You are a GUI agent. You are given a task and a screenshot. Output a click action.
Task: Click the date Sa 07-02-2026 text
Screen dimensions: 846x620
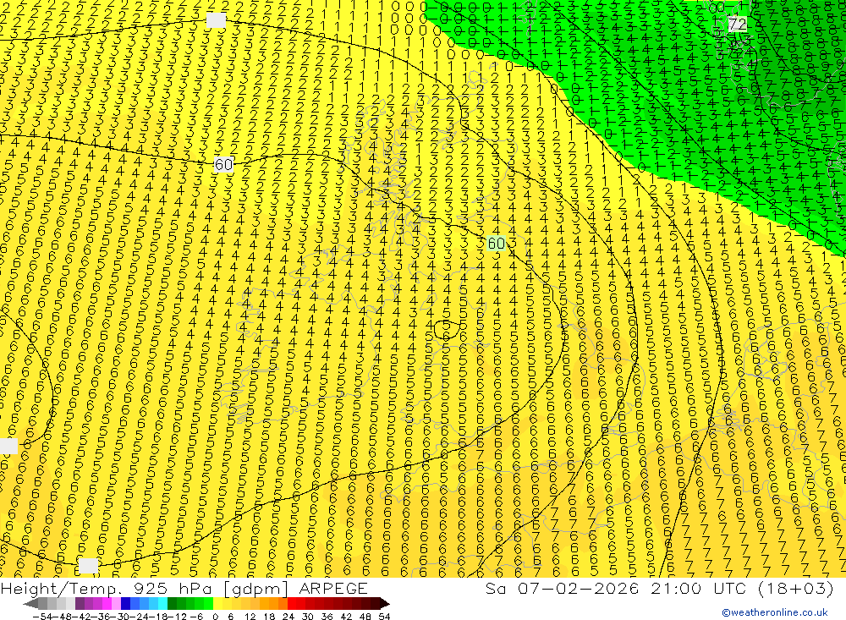[x=562, y=588]
